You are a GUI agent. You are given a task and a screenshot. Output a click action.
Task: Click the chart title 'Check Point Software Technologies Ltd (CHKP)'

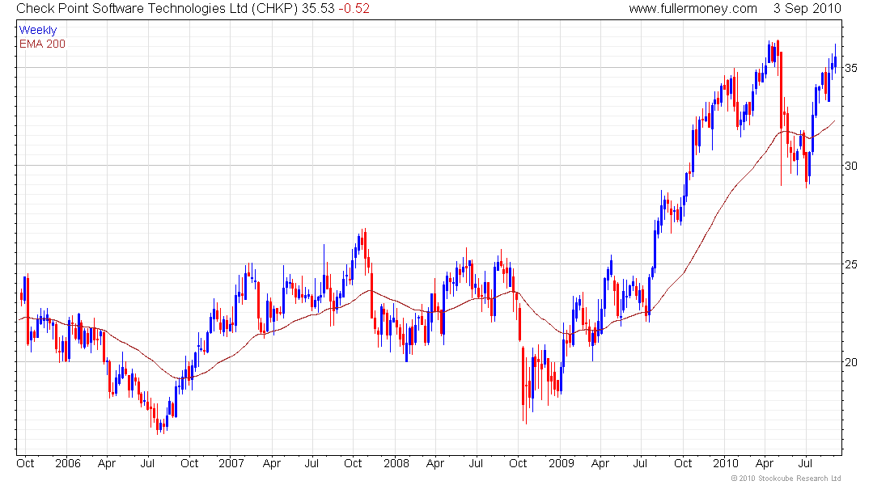point(157,9)
